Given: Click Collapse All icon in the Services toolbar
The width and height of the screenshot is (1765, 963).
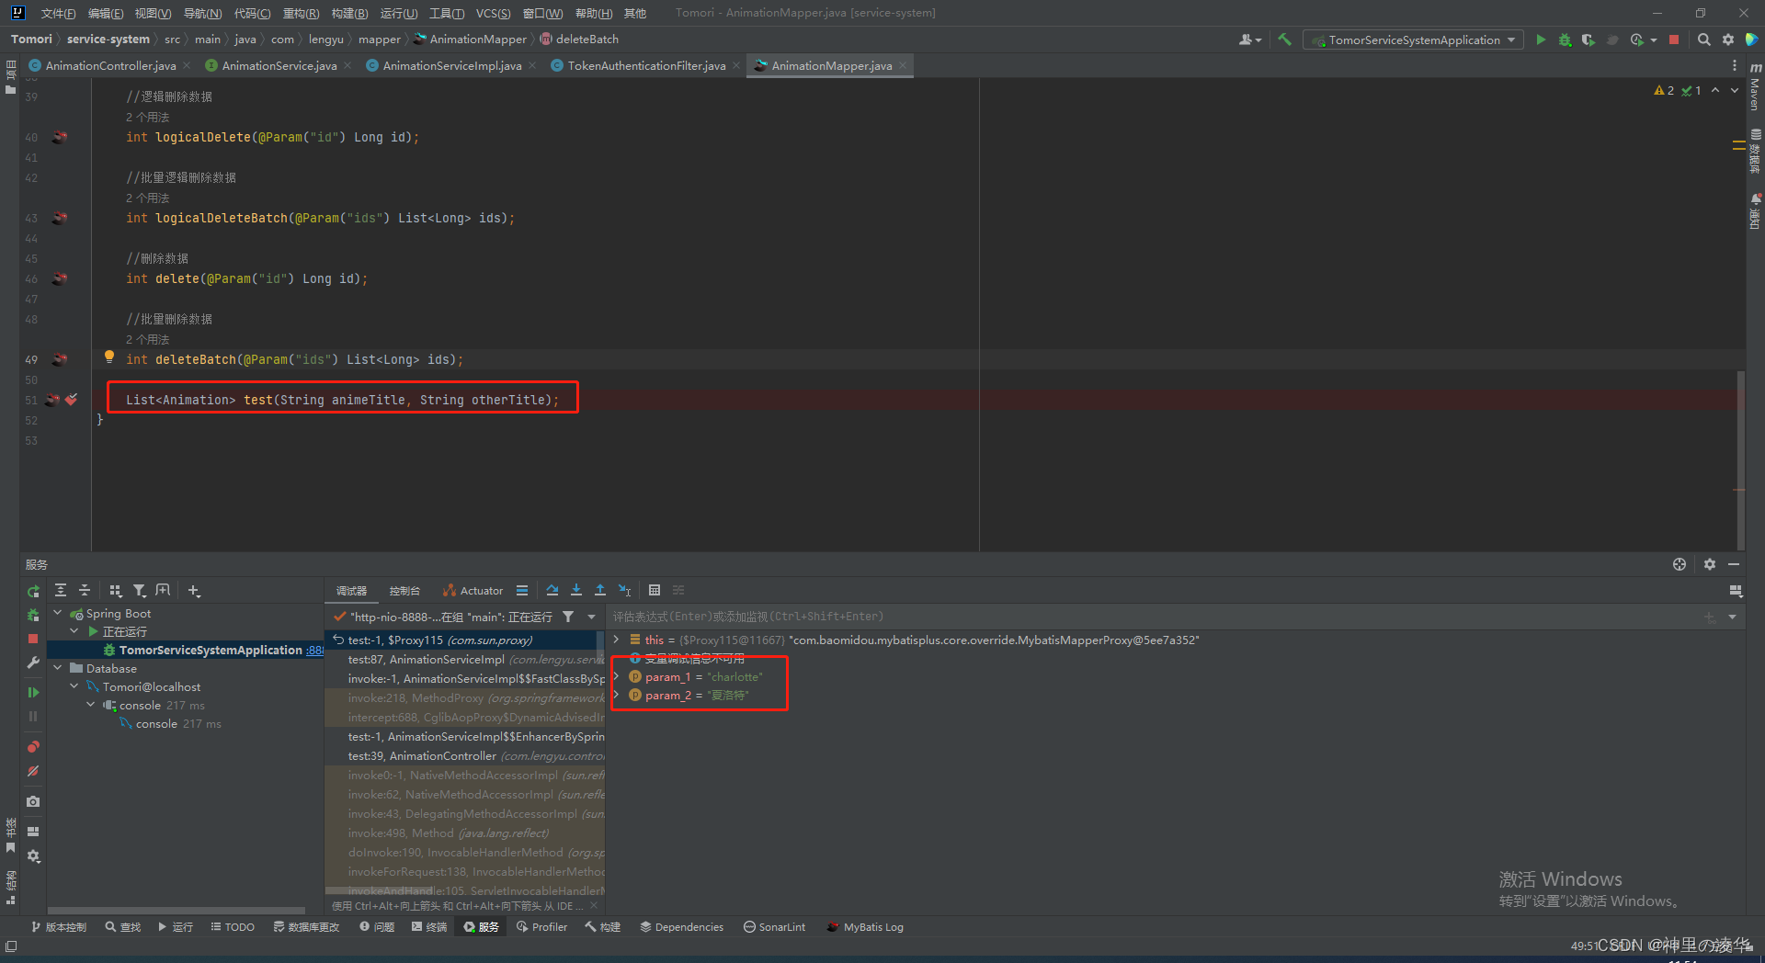Looking at the screenshot, I should [85, 590].
